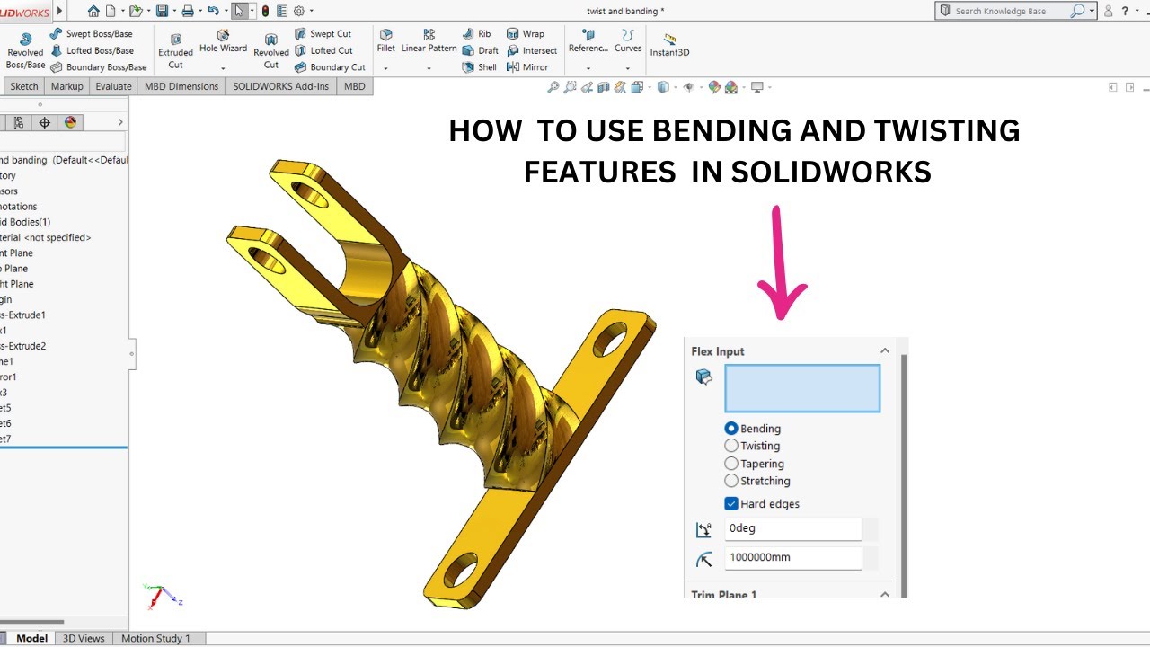Screen dimensions: 1150x647
Task: Click the Zoom to Fit magnifier icon
Action: coord(553,87)
